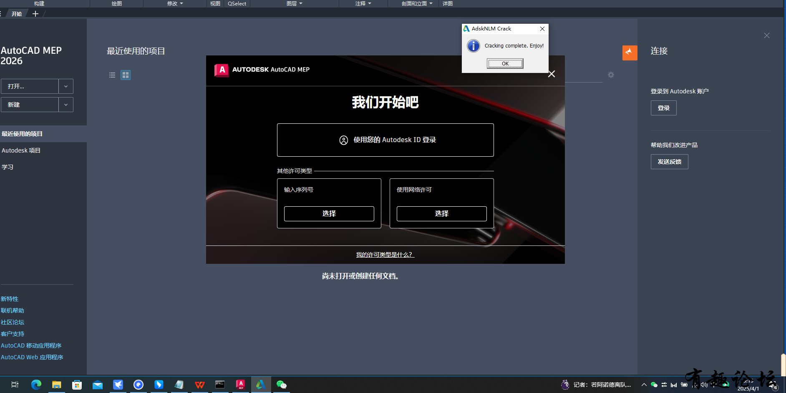This screenshot has width=786, height=393.
Task: Switch recent items to grid view
Action: pyautogui.click(x=126, y=75)
